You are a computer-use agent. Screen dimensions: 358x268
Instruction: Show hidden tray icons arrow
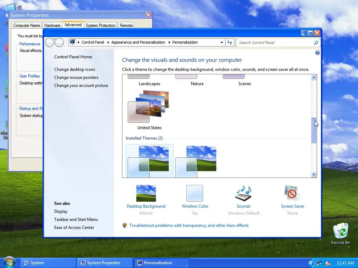tap(311, 263)
